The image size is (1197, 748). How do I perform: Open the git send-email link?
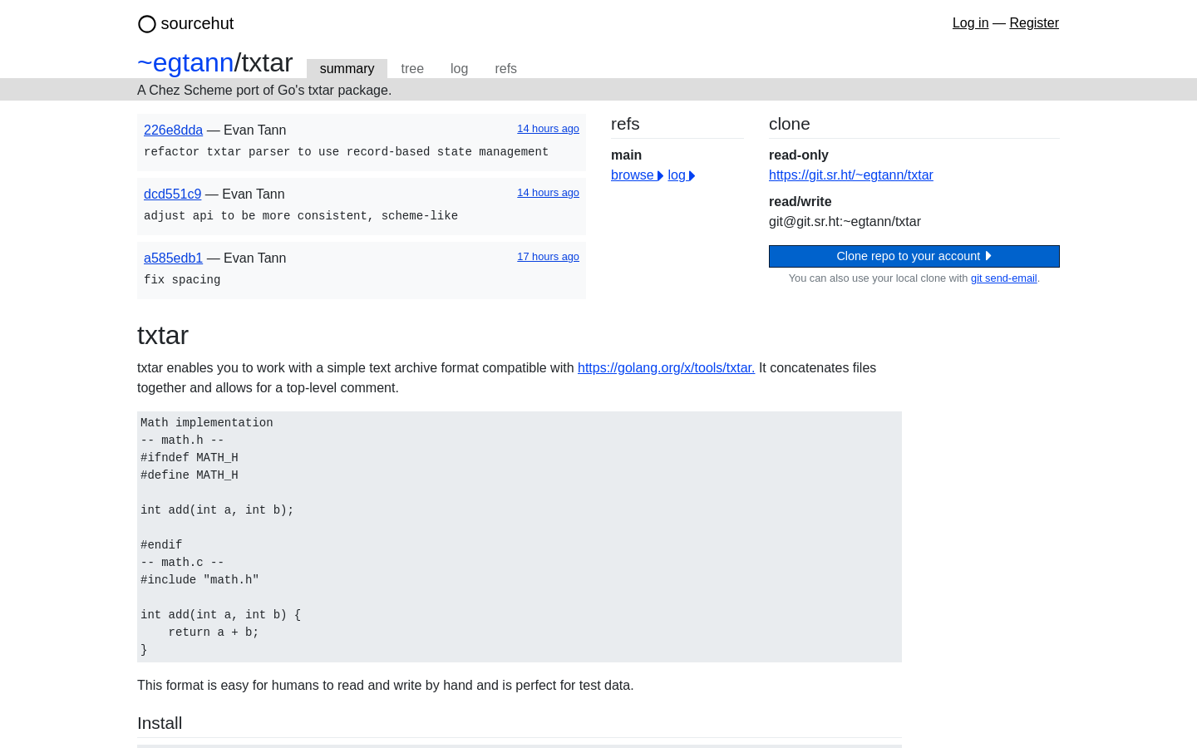(1003, 278)
